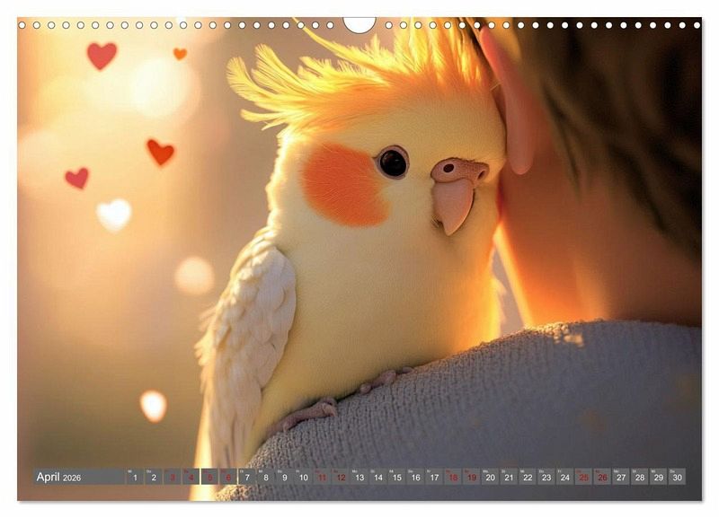Screen dimensions: 719x518
Task: Click the April 2026 month label
Action: [x=59, y=478]
